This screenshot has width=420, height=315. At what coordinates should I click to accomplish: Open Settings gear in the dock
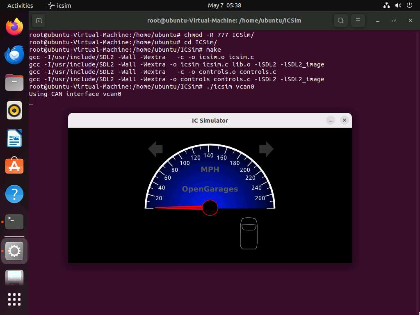tap(14, 251)
